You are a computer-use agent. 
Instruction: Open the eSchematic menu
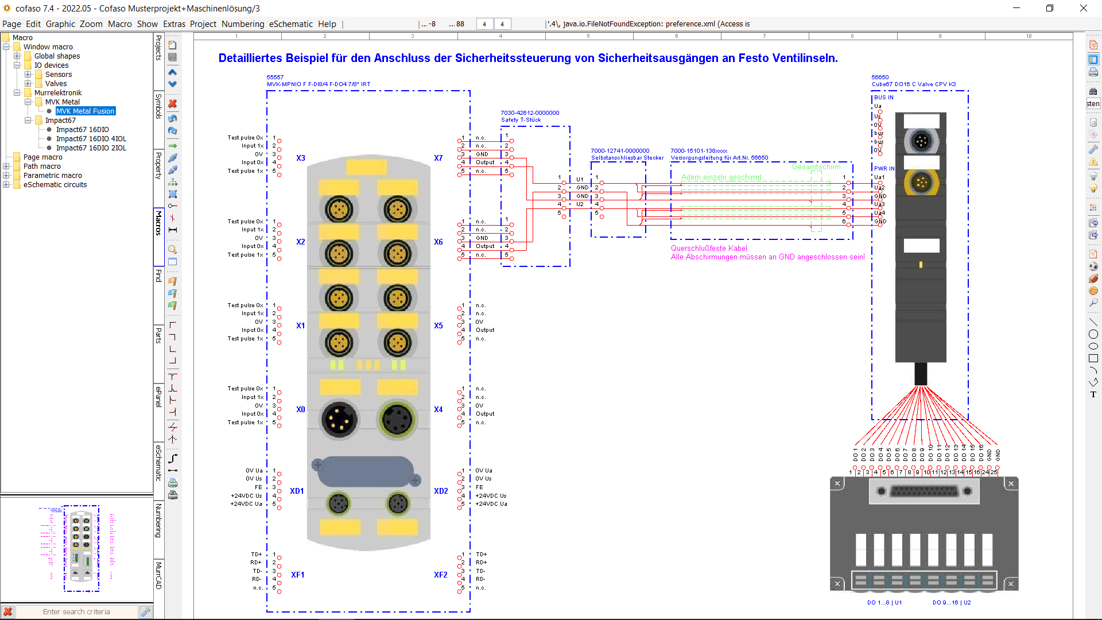point(290,24)
